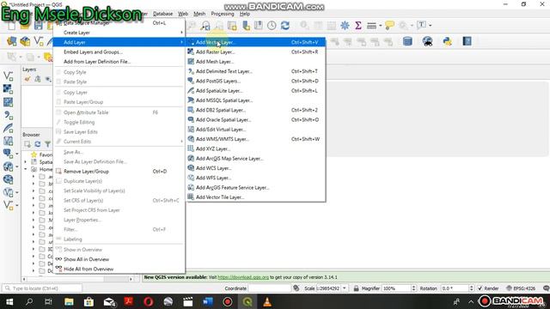Click New GeoPackage Layer toolbar icon
Image resolution: width=550 pixels, height=309 pixels.
(x=25, y=41)
